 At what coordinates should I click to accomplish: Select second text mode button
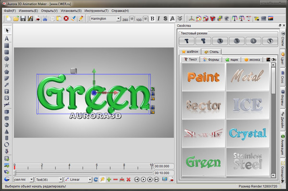pyautogui.click(x=203, y=41)
